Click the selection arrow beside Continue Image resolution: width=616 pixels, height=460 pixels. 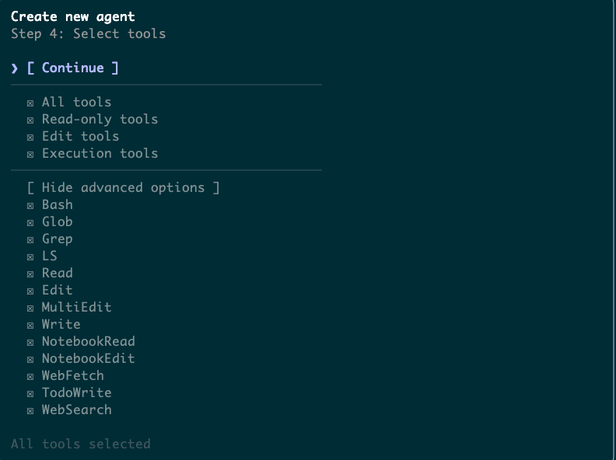15,68
